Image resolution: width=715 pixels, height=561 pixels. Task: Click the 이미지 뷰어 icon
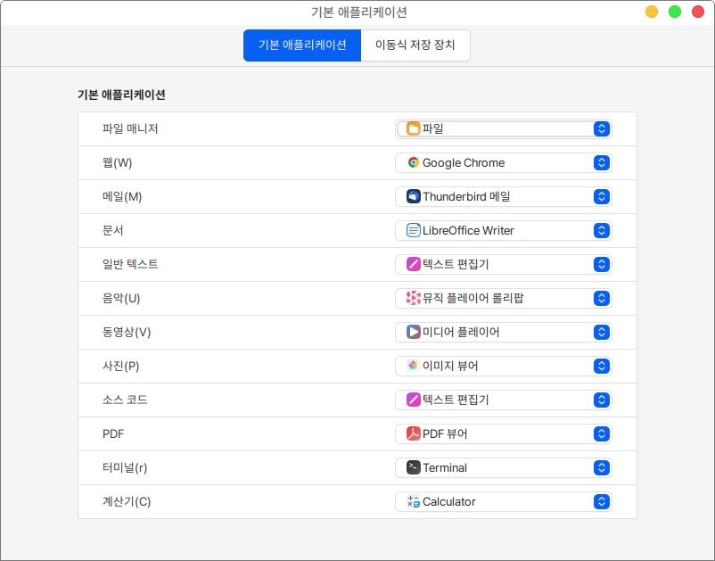[x=414, y=366]
